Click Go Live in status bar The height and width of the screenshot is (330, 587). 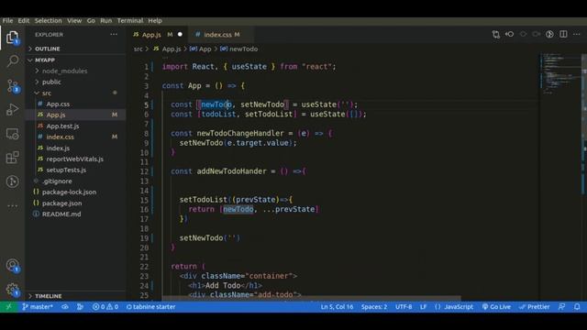click(x=496, y=307)
